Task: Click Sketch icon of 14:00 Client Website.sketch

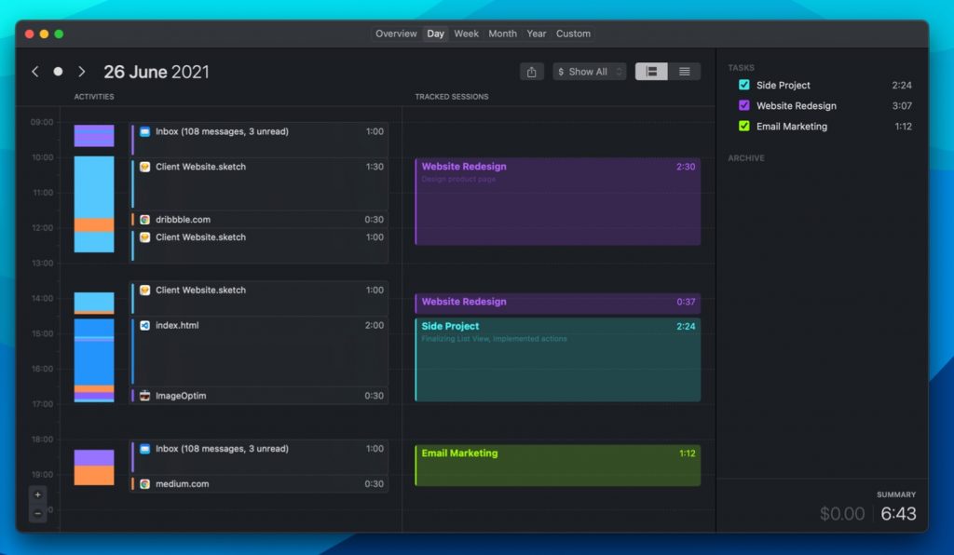Action: (144, 290)
